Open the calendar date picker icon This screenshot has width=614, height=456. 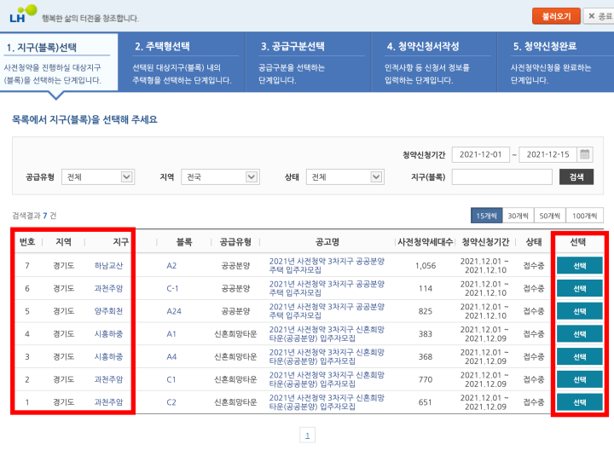tap(585, 154)
